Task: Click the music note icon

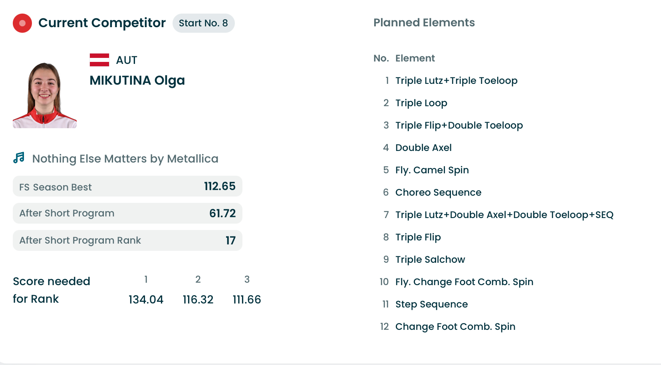Action: point(19,158)
